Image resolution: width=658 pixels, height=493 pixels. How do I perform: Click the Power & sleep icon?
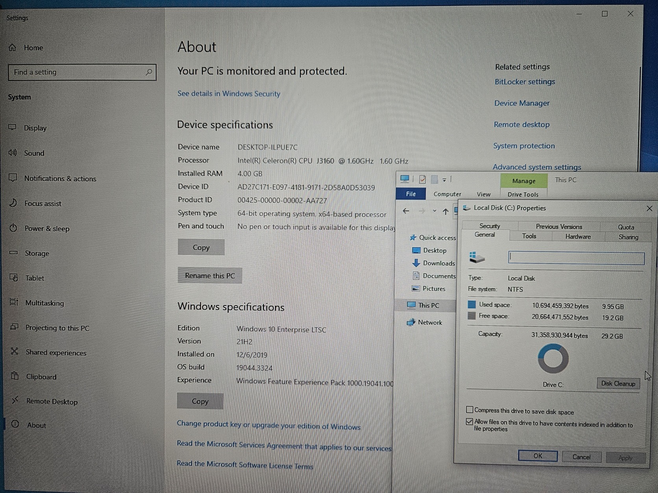coord(13,228)
